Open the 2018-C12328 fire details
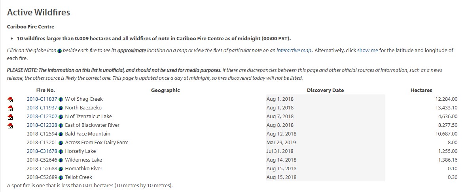The height and width of the screenshot is (192, 464). click(42, 125)
